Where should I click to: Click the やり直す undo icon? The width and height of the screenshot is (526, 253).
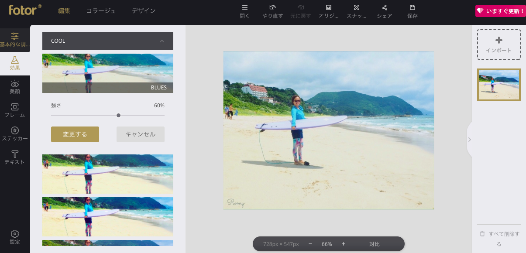[273, 7]
